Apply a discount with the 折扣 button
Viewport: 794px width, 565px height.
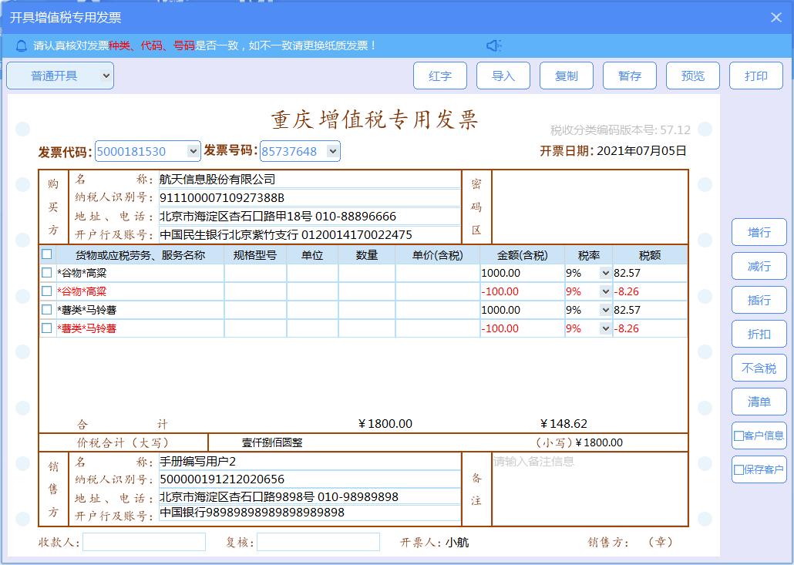pos(759,334)
